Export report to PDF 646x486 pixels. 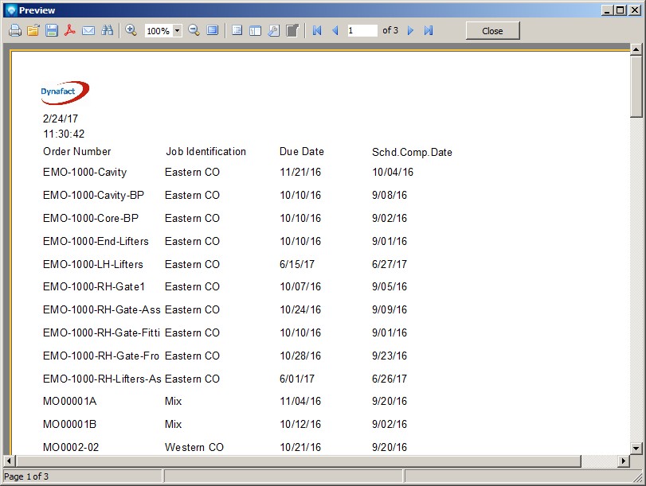[x=70, y=30]
